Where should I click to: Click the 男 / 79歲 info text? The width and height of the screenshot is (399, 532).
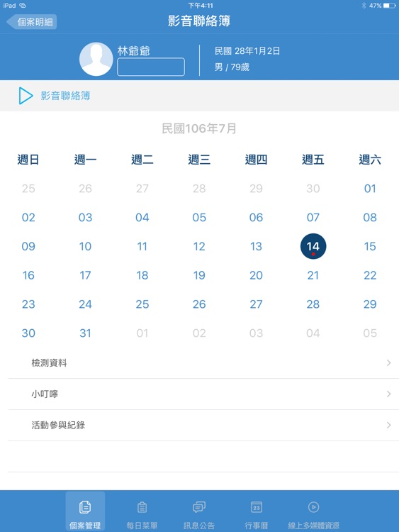232,67
